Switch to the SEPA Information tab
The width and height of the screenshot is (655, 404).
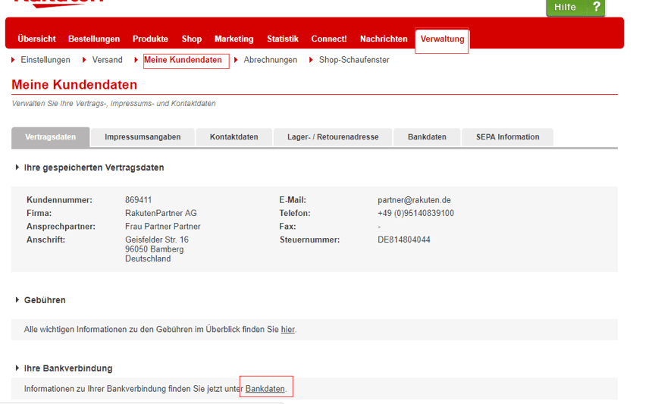pyautogui.click(x=507, y=137)
